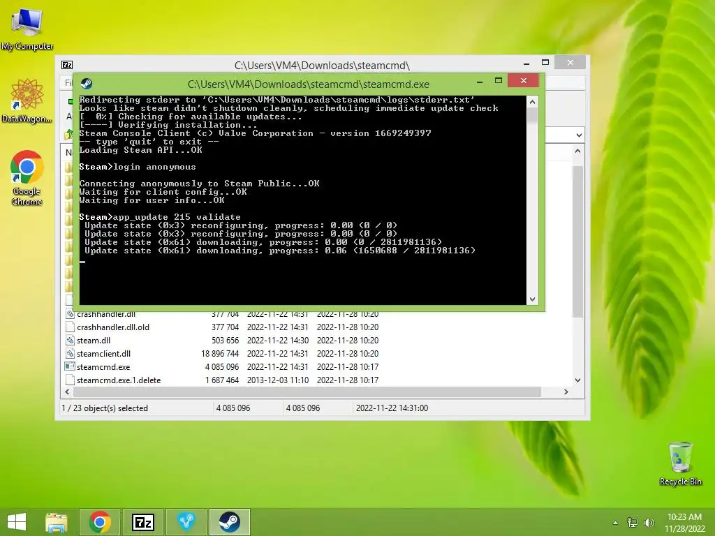Open the DataWagon desktop shortcut
Image resolution: width=715 pixels, height=536 pixels.
pyautogui.click(x=27, y=100)
